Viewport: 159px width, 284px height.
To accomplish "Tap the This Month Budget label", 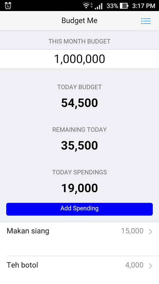I will click(79, 41).
